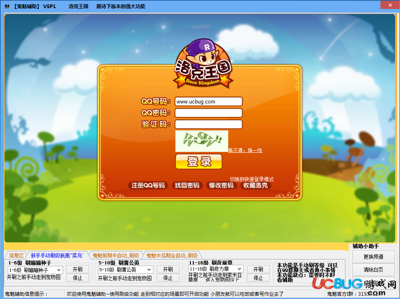Click the 收藏洛克 button
Screen dimensions: 400x299
coord(256,185)
